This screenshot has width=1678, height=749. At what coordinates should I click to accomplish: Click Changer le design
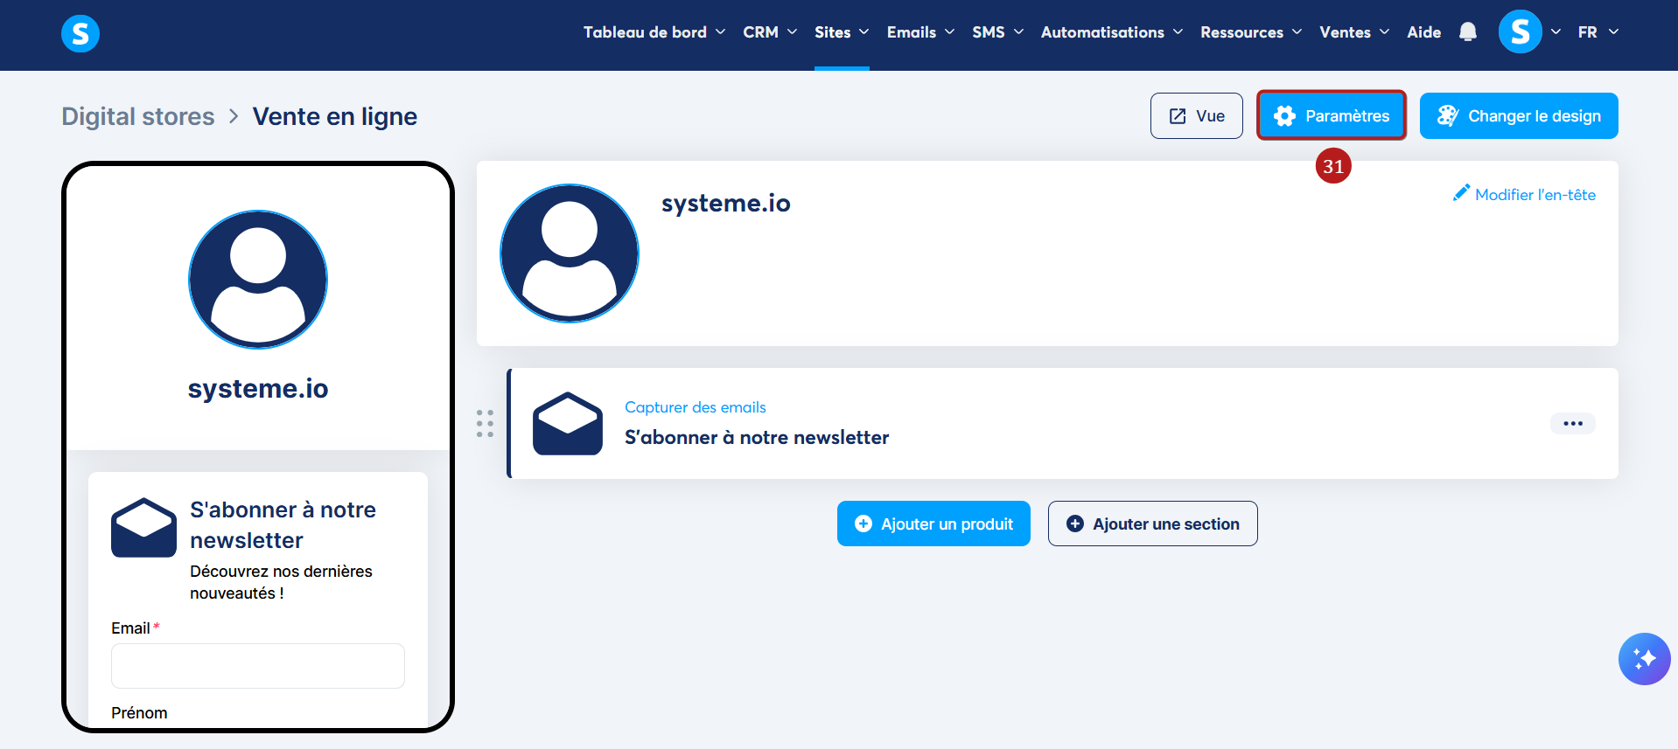pos(1519,115)
